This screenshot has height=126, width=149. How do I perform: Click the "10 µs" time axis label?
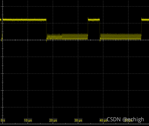[28, 120]
